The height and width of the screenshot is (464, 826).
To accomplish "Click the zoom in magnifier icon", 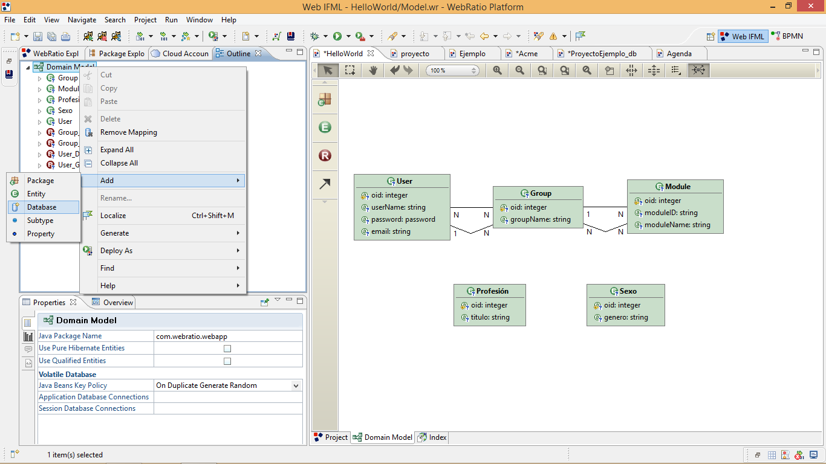I will [x=497, y=70].
